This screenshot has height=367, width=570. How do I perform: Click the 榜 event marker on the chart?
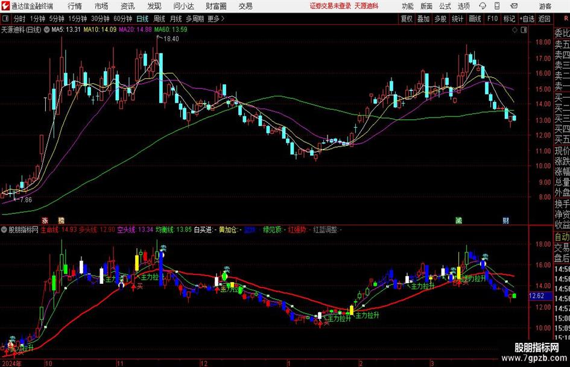click(x=61, y=220)
